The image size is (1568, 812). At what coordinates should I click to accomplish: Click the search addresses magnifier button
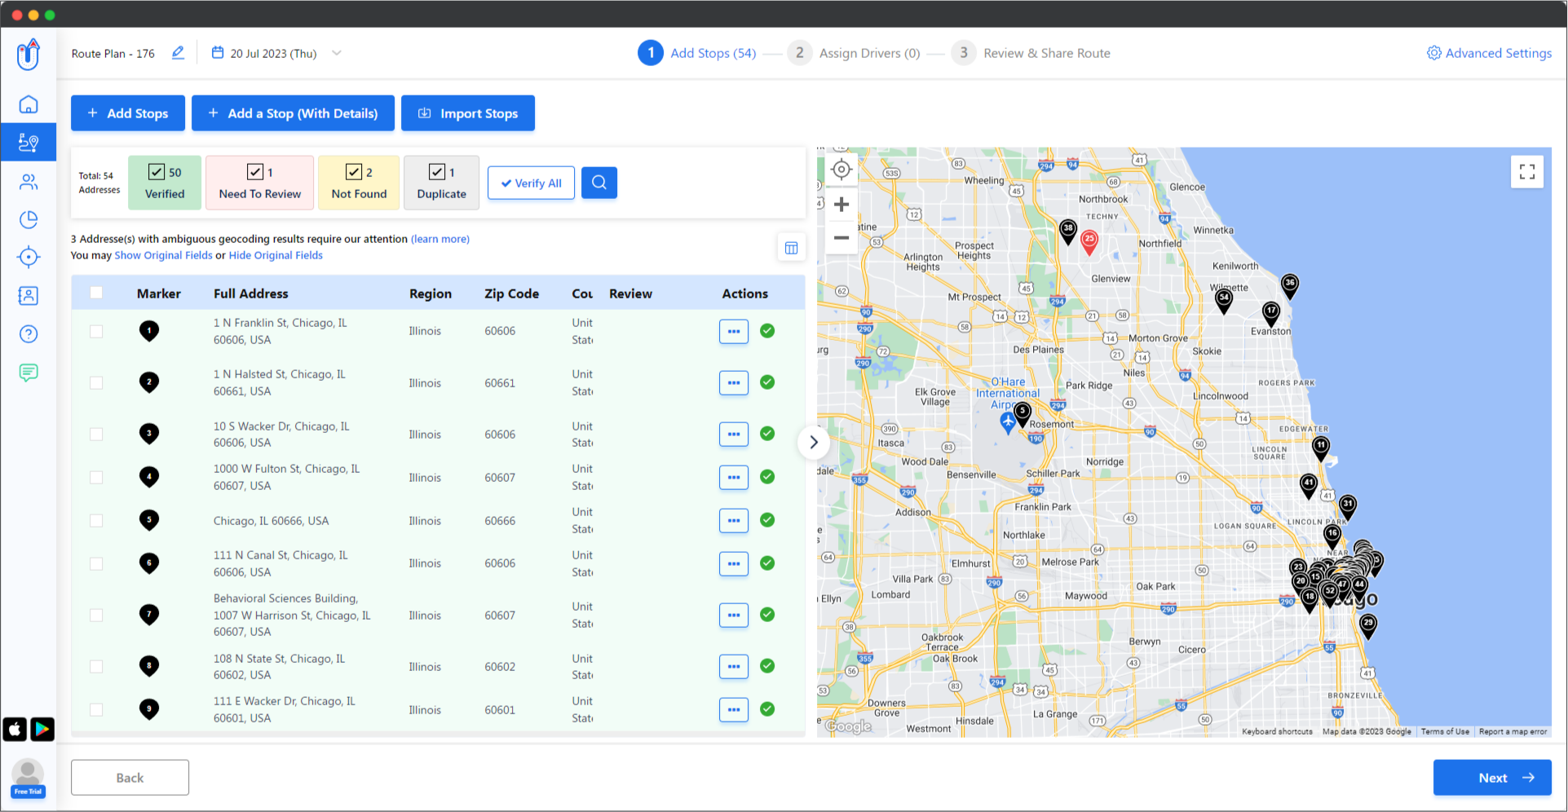tap(599, 183)
